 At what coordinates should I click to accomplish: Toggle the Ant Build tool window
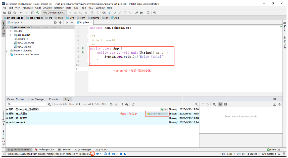[x=284, y=43]
